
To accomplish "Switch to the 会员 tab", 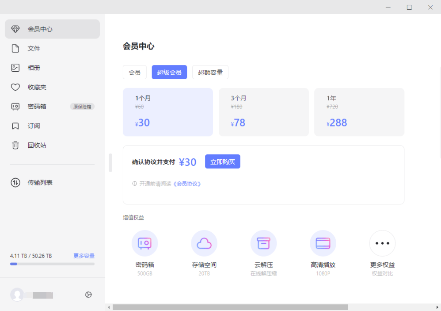I will (x=134, y=72).
